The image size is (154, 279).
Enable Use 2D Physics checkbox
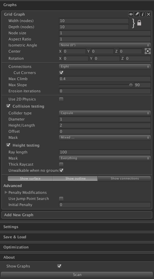coord(61,99)
